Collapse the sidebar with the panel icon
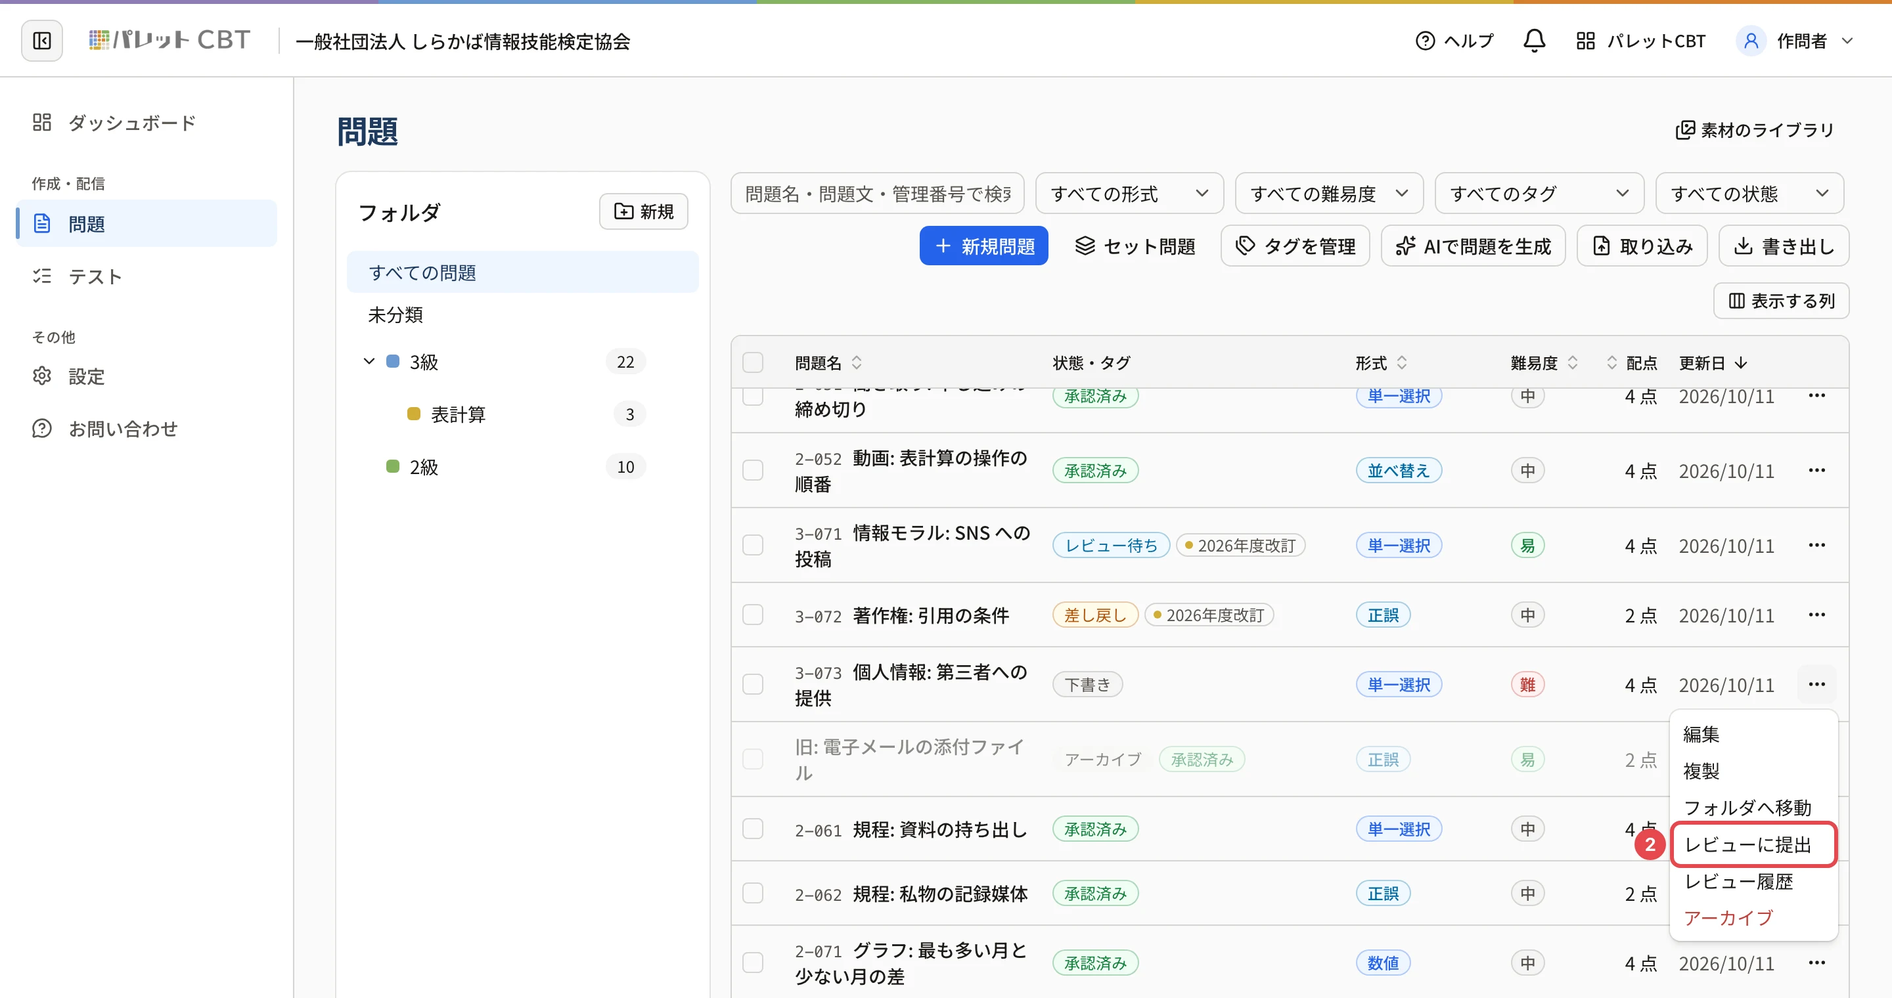The image size is (1892, 998). coord(42,40)
